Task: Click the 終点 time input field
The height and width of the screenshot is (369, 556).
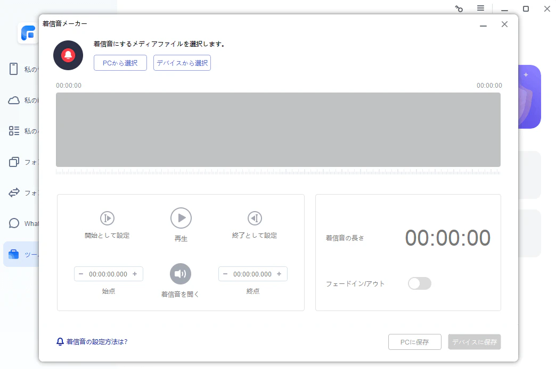Action: [x=252, y=274]
